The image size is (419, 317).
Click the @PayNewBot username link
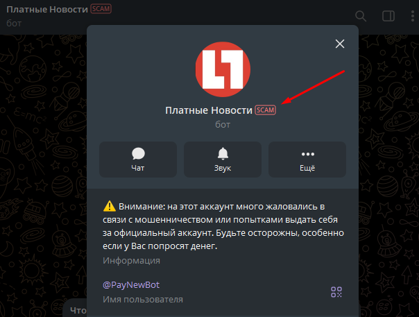click(x=131, y=284)
